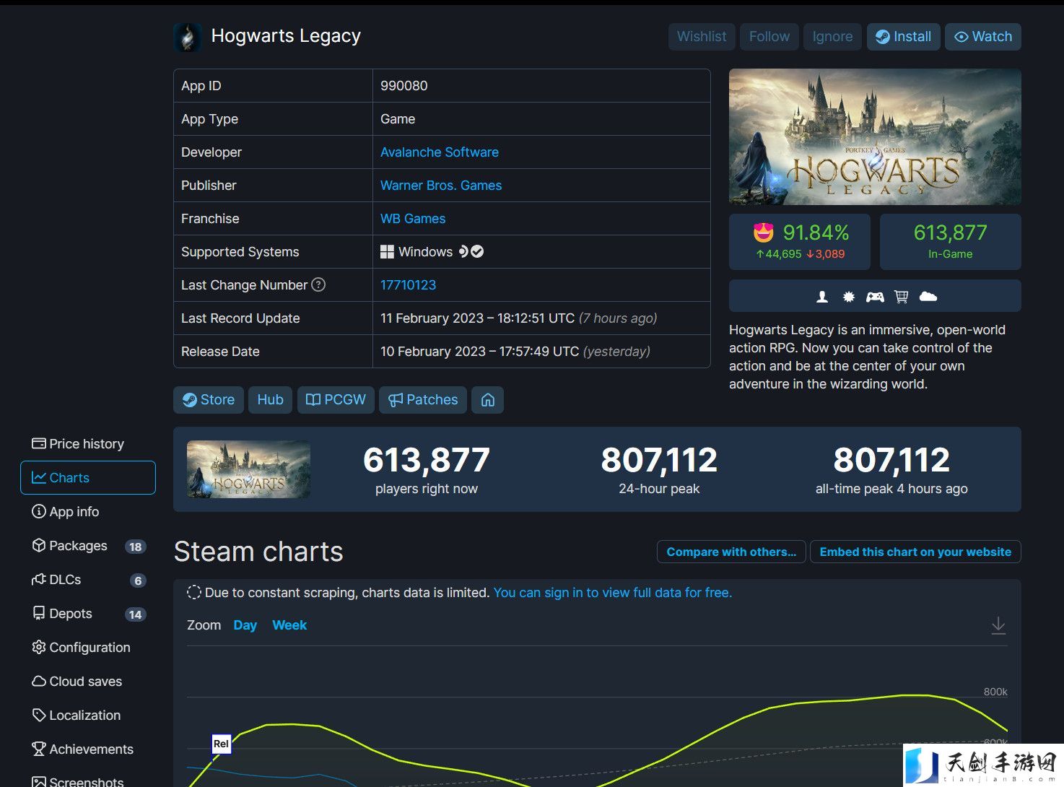Open Warner Bros. Games publisher link
1064x787 pixels.
coord(441,186)
